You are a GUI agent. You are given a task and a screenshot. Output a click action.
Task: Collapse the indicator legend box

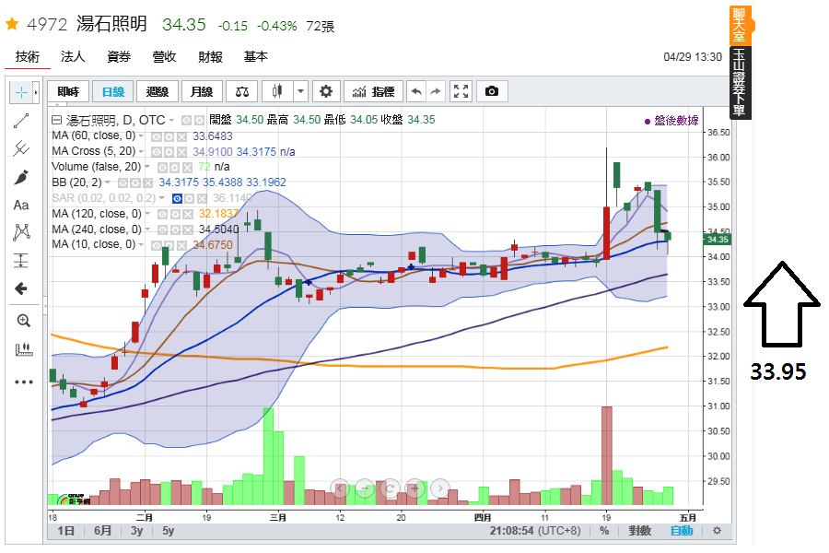(x=56, y=120)
